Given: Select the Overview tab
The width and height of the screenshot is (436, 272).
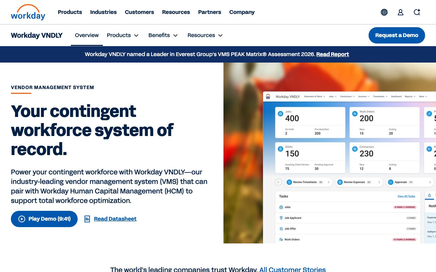Looking at the screenshot, I should [87, 35].
